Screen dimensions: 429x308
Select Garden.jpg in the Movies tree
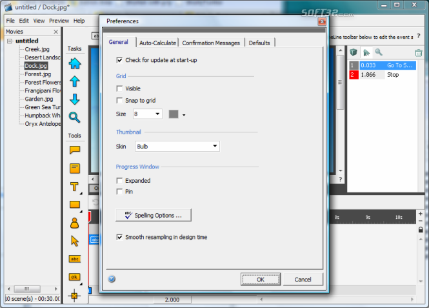[39, 99]
